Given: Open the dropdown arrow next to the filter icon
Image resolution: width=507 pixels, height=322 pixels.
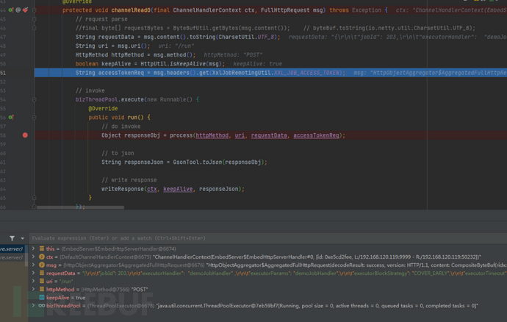Looking at the screenshot, I should (22, 238).
